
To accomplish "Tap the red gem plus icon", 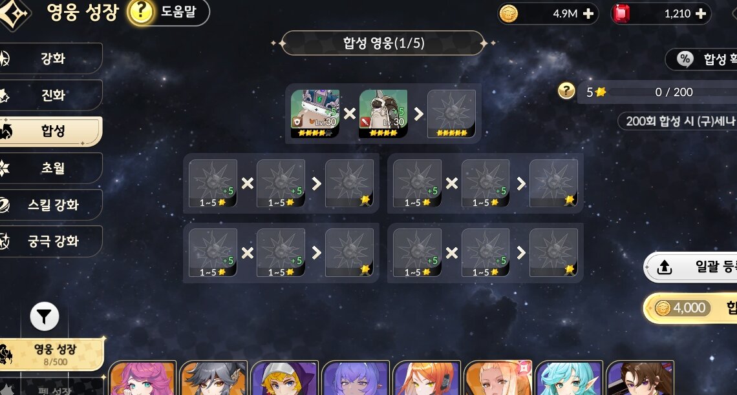I will coord(701,14).
